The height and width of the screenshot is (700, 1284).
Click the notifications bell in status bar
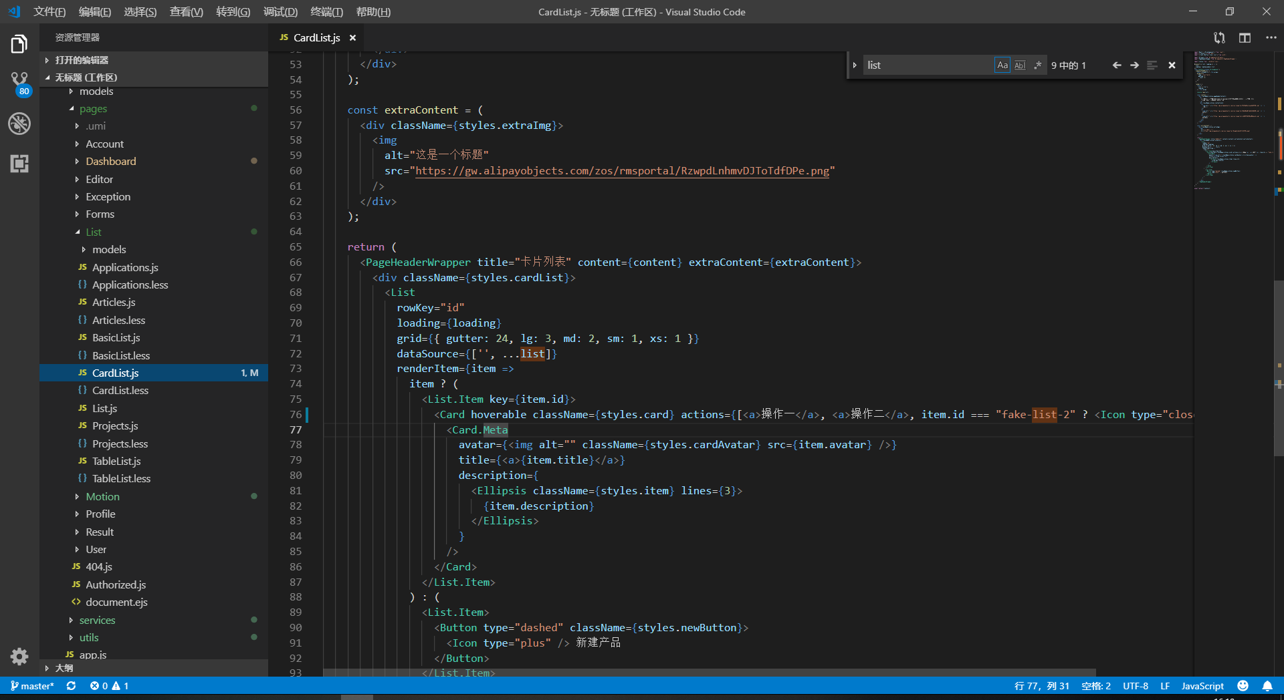(1267, 686)
